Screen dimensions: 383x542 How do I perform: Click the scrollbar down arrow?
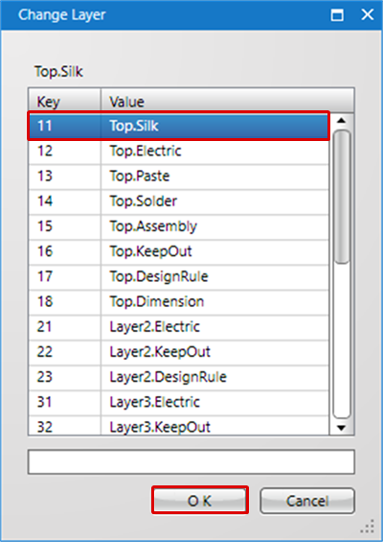(x=342, y=428)
